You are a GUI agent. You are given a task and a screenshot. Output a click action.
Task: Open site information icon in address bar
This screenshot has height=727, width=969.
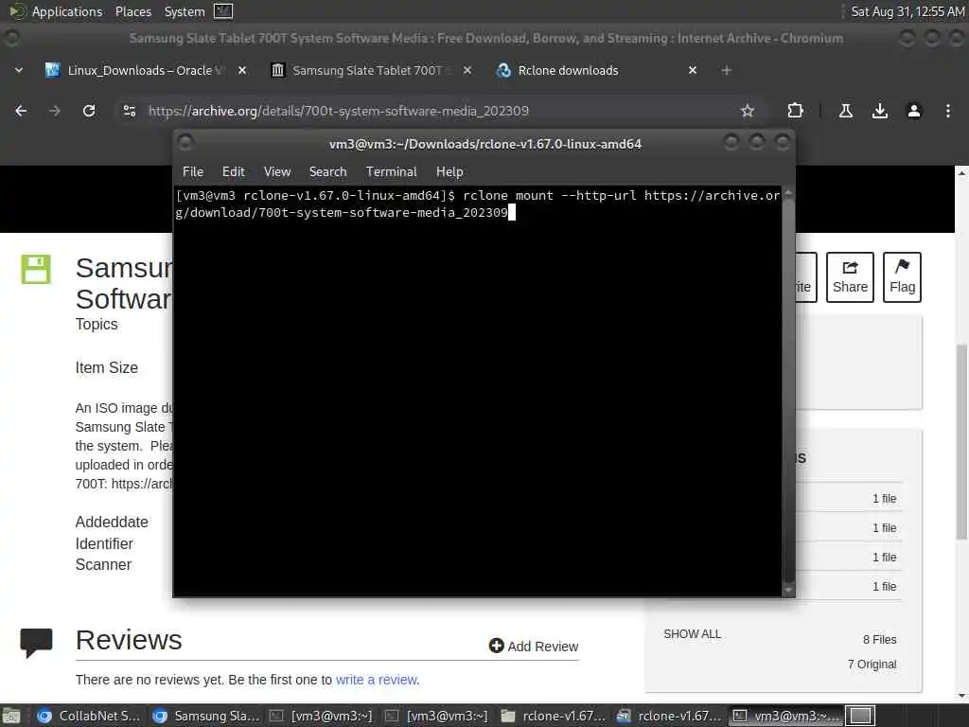pyautogui.click(x=129, y=111)
